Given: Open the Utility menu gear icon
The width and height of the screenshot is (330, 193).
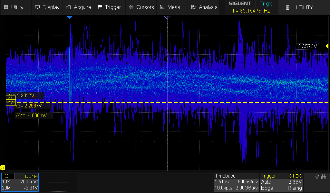Looking at the screenshot, I should click(6, 7).
